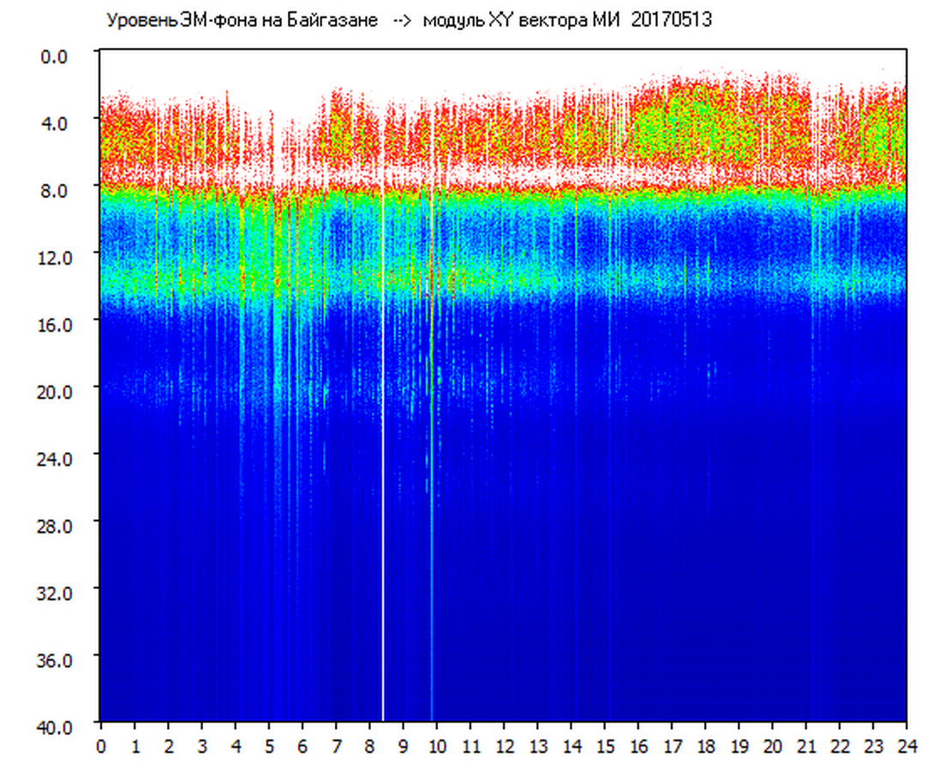Viewport: 939px width, 771px height.
Task: Click the hour 10 tick label
Action: coord(437,745)
